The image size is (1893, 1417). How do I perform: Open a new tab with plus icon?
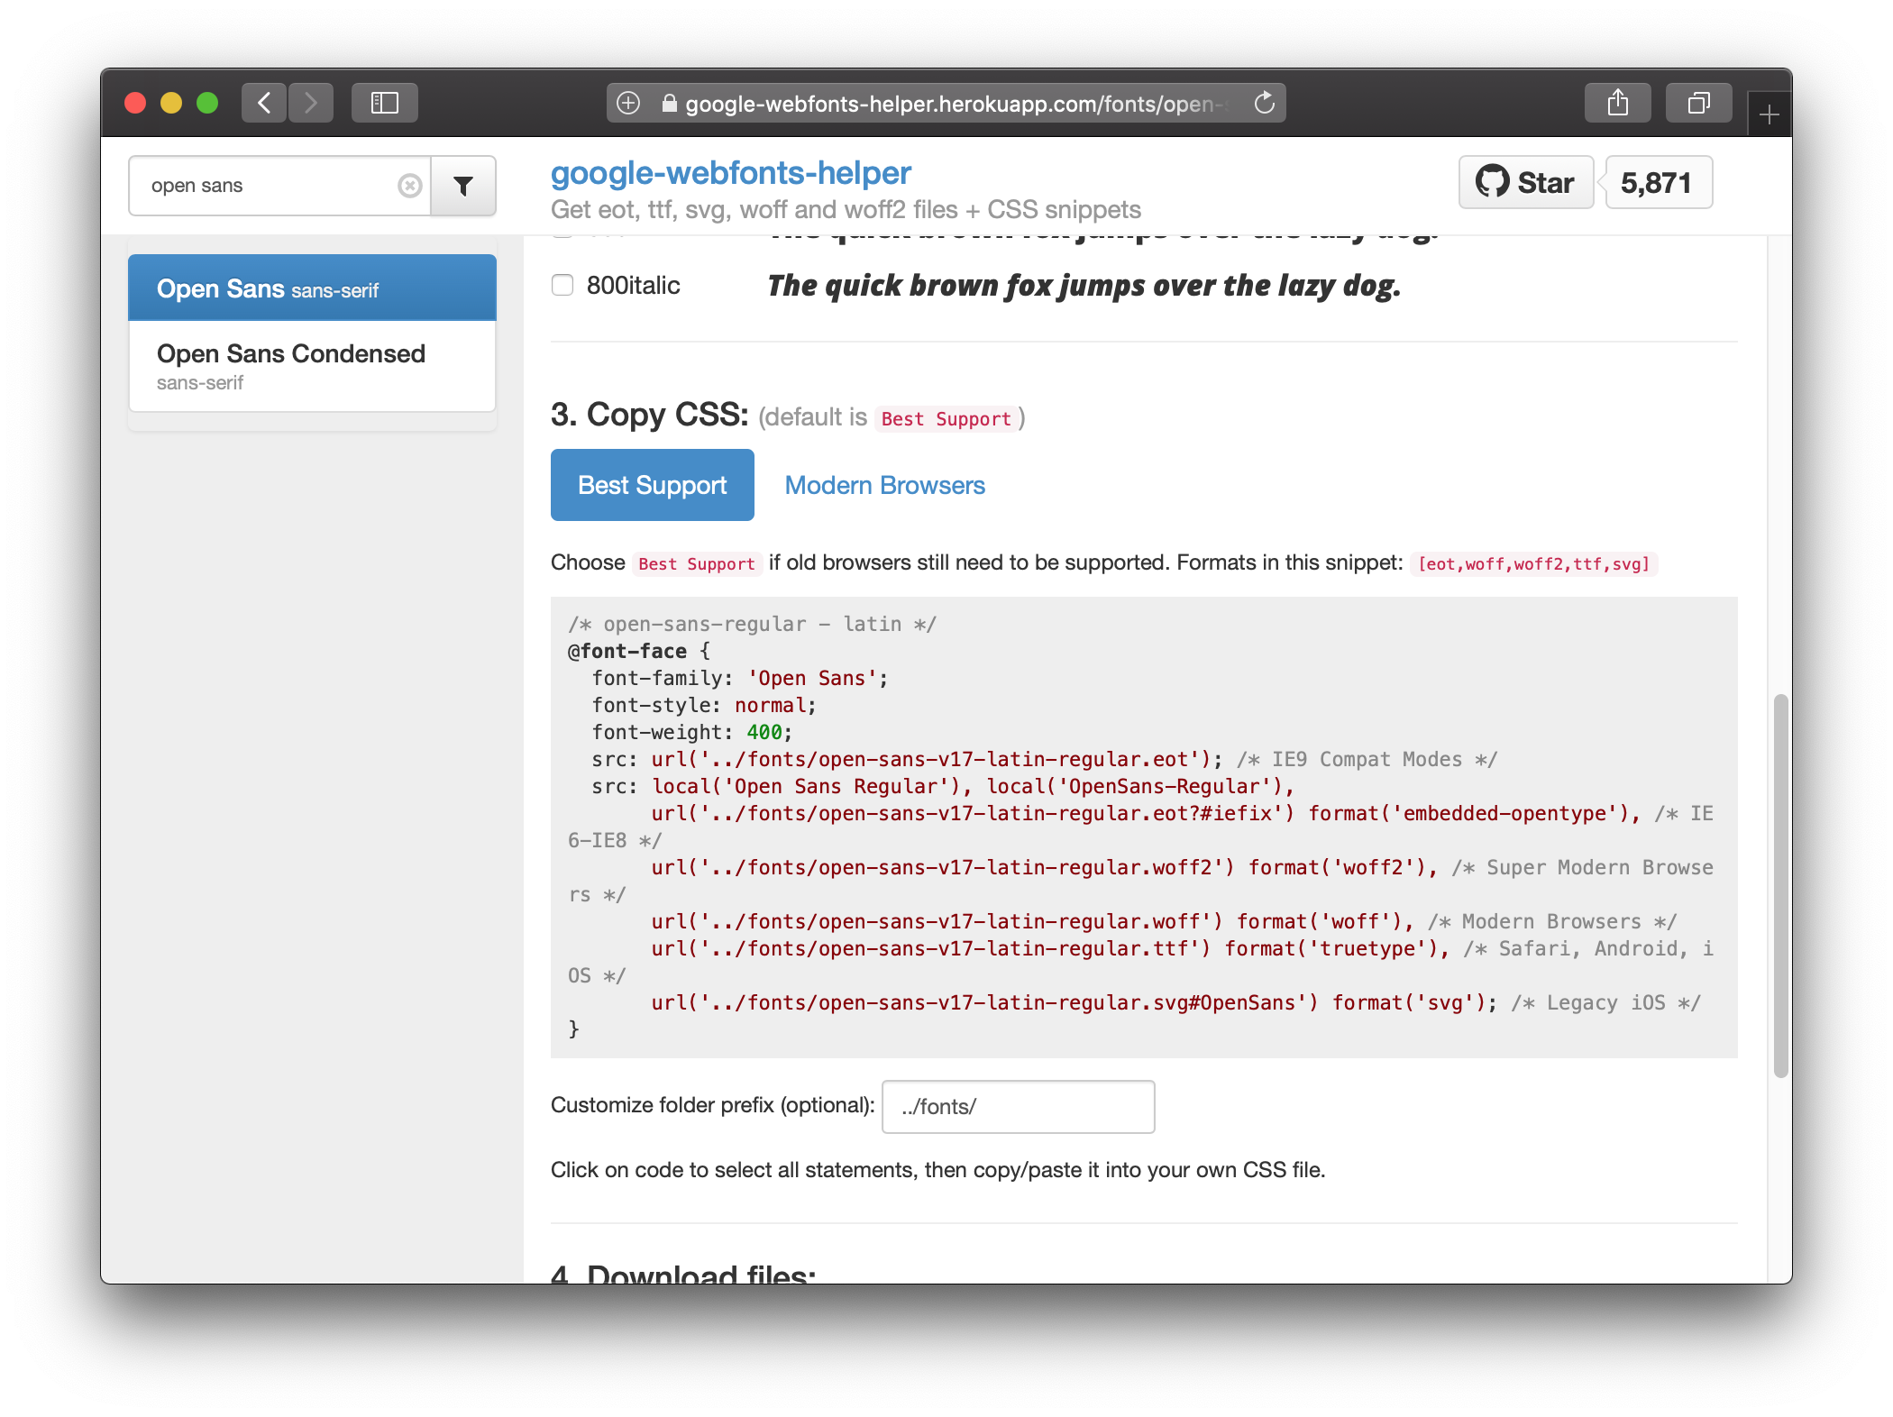1769,114
